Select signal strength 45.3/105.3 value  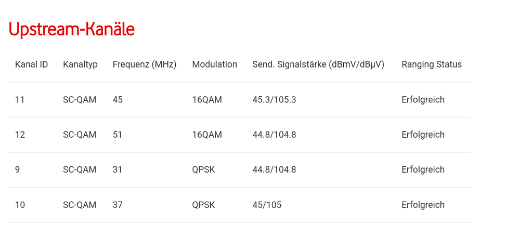pos(274,100)
